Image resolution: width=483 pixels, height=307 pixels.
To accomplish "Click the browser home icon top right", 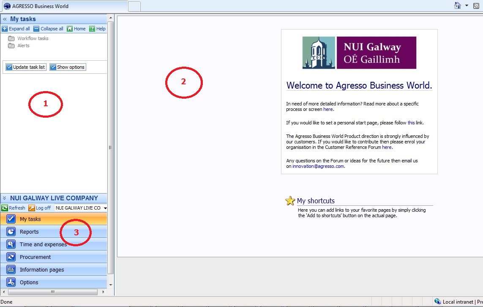I will tap(458, 5).
